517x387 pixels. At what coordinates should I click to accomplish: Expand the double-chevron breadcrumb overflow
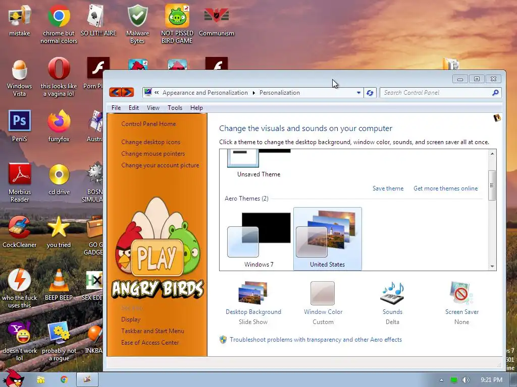click(x=157, y=93)
